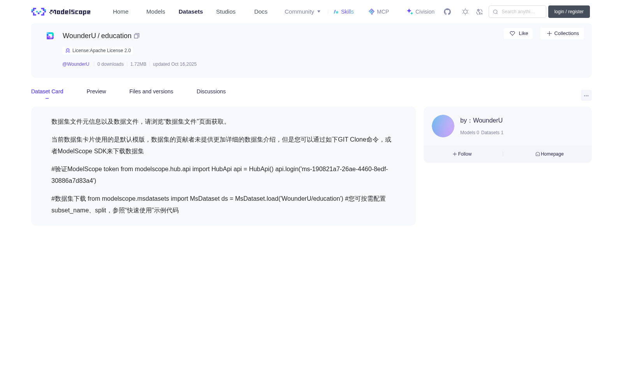Open the Civision link text
The width and height of the screenshot is (623, 389).
pos(425,12)
